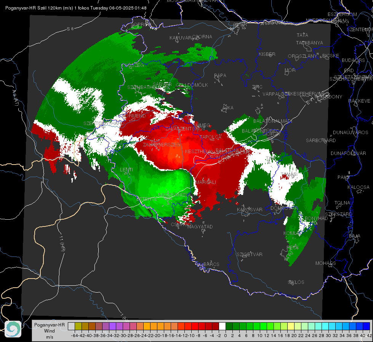Pick the violet swatch between -34 and -32
Screen dimensions: 373x342
(x=112, y=326)
